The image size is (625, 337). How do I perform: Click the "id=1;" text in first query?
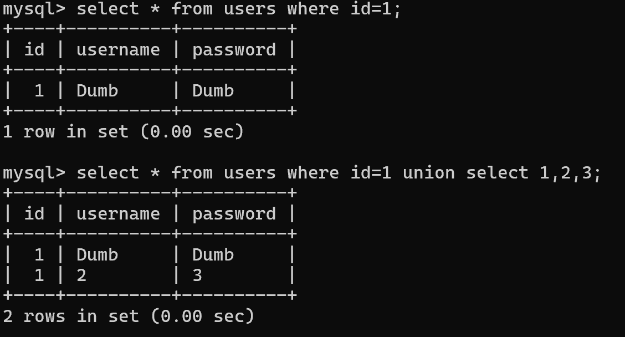(x=376, y=9)
